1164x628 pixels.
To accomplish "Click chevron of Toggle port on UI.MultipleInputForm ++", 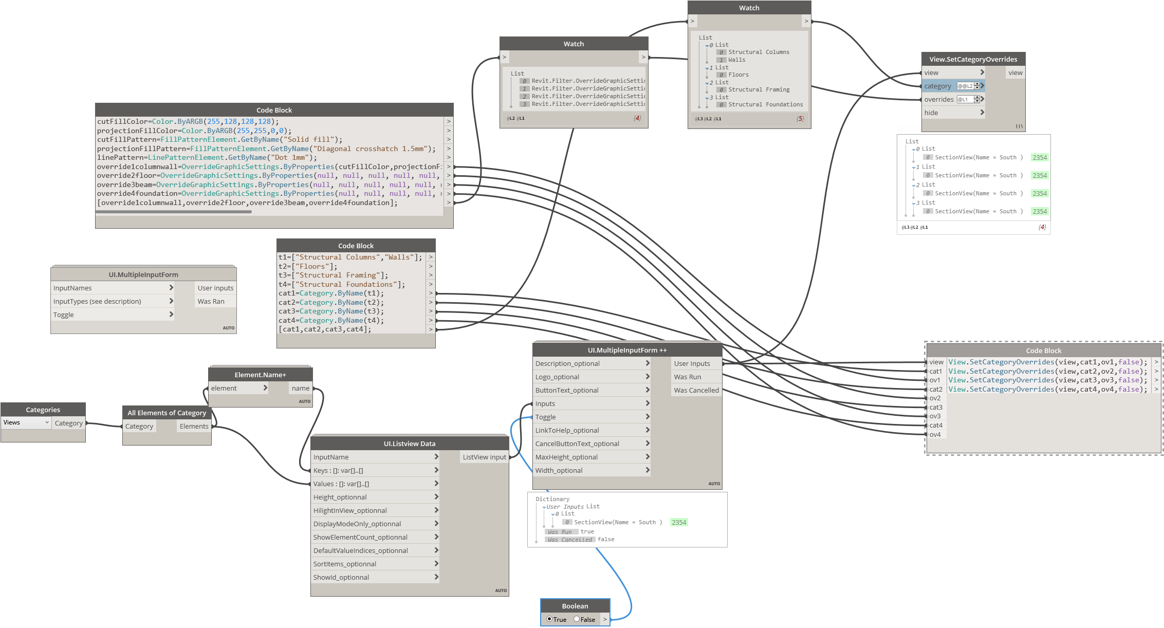I will click(648, 417).
